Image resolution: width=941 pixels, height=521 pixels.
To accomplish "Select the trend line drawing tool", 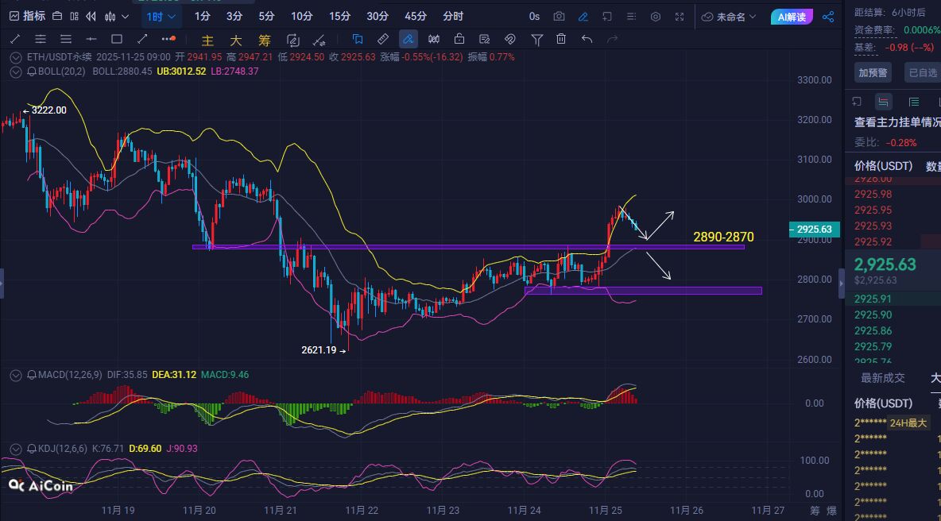I will [x=15, y=39].
